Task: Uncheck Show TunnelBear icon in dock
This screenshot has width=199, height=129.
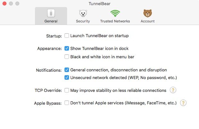Action: point(67,48)
